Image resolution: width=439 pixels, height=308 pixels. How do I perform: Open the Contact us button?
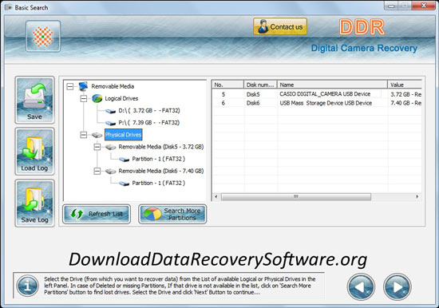[x=280, y=26]
